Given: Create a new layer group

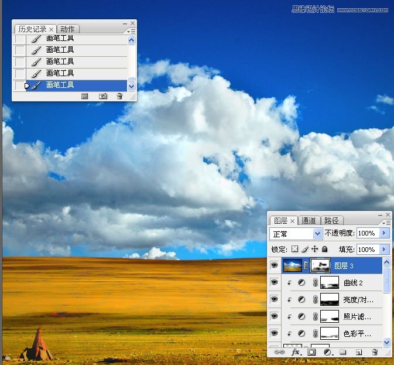Looking at the screenshot, I should pos(342,352).
